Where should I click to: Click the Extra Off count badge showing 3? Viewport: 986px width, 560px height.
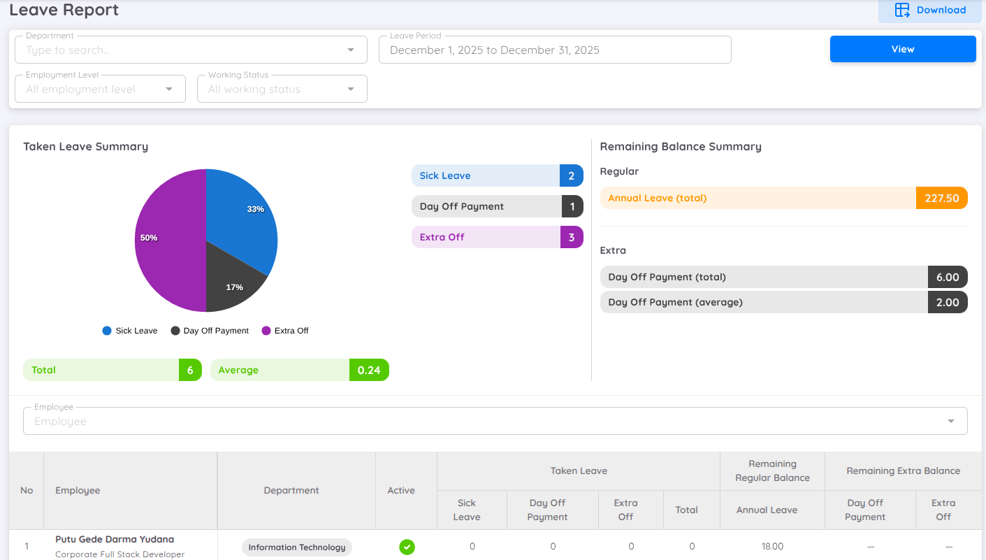tap(572, 237)
